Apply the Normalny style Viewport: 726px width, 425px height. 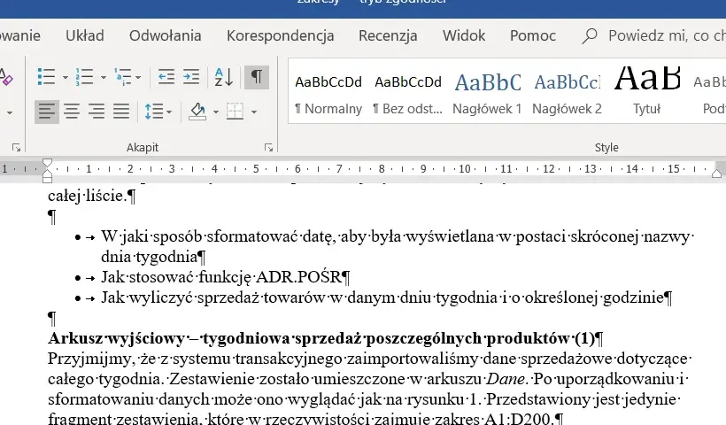[x=328, y=95]
